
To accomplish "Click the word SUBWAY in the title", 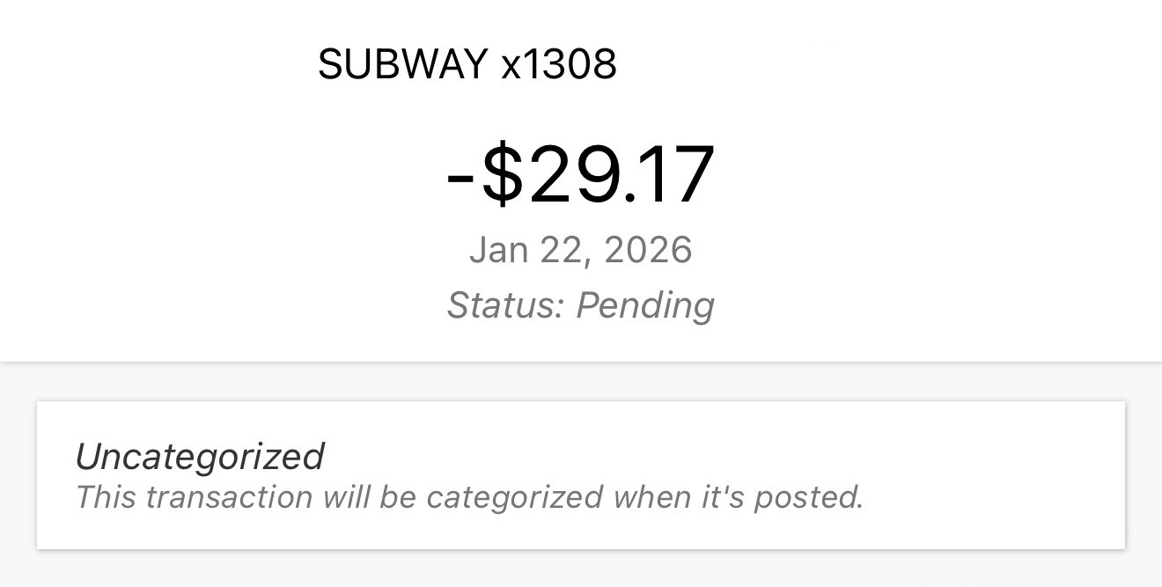I will pos(402,64).
